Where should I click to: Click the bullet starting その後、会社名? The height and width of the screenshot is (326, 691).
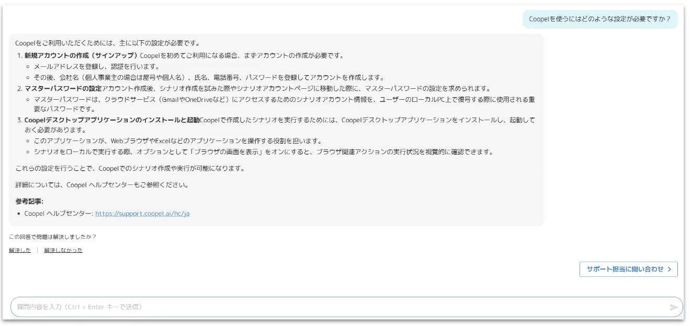pos(209,77)
